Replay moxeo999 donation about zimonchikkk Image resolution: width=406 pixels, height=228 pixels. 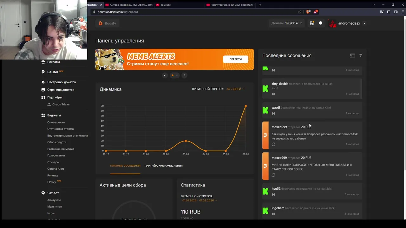point(273,144)
